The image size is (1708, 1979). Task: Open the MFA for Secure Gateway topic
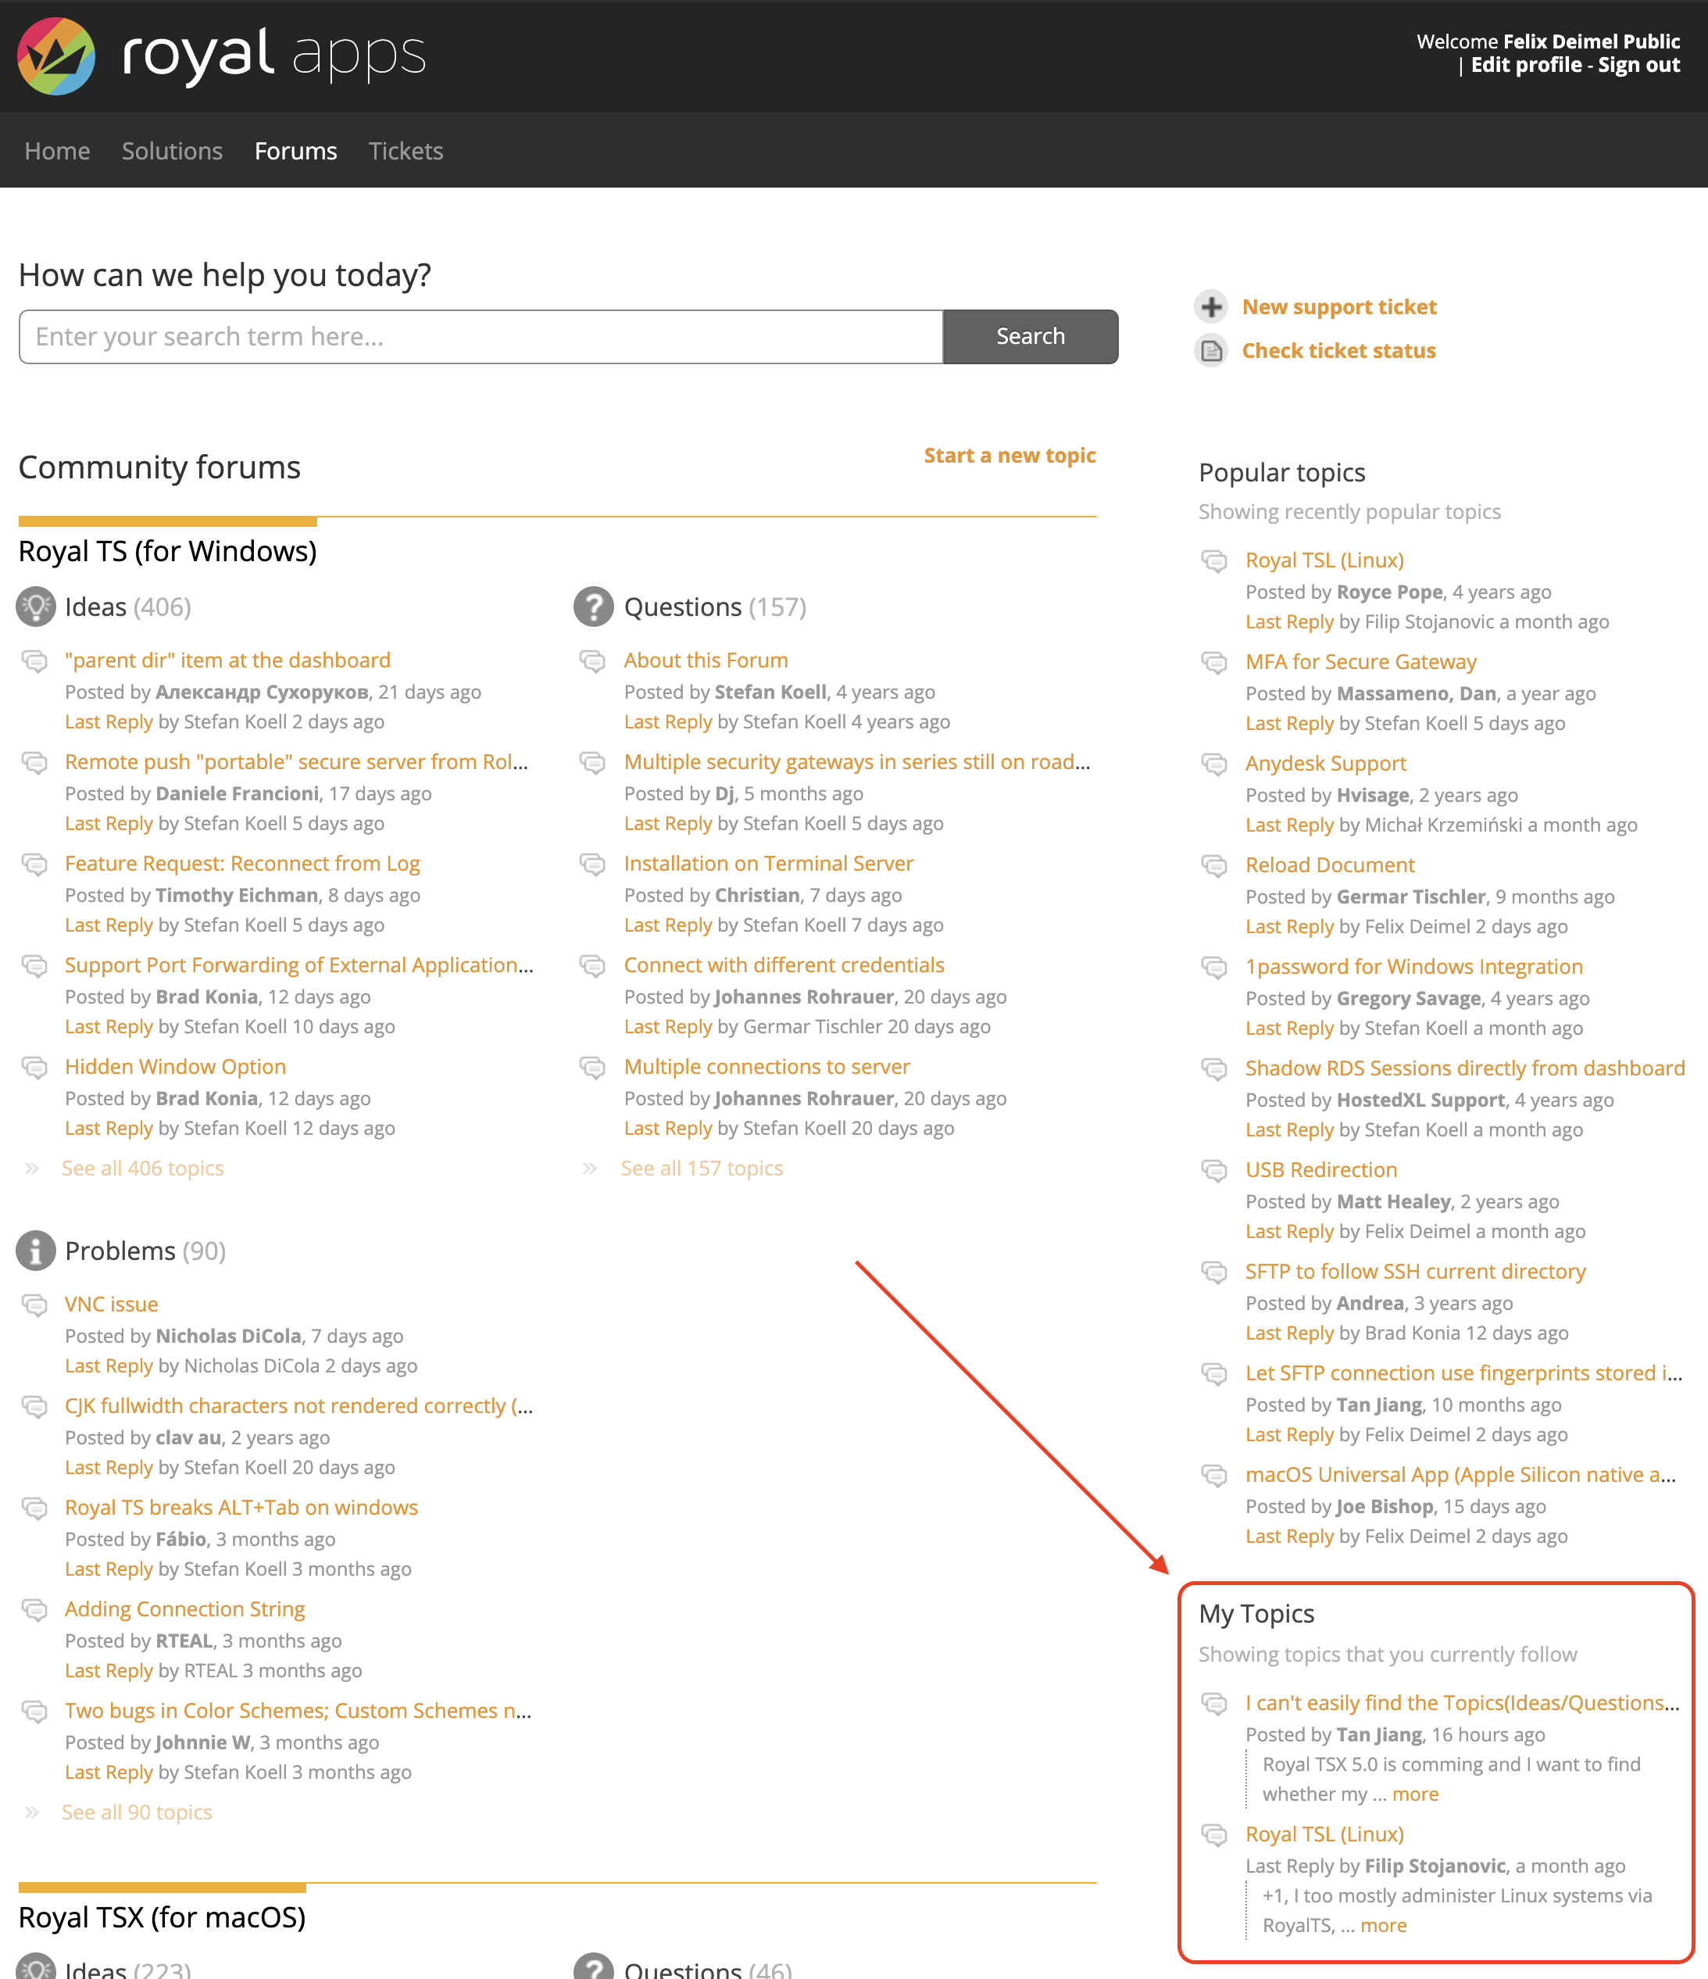click(x=1360, y=662)
